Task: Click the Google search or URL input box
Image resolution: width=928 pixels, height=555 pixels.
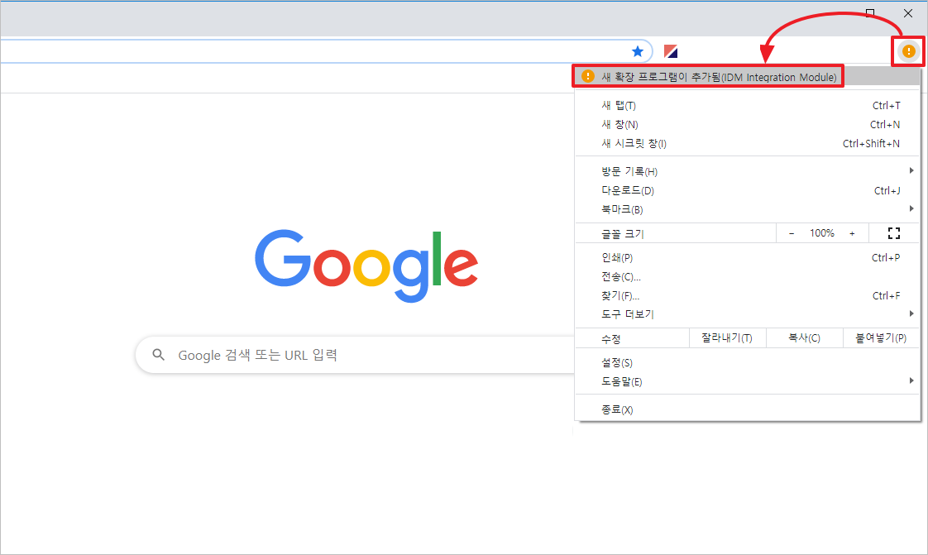Action: 355,355
